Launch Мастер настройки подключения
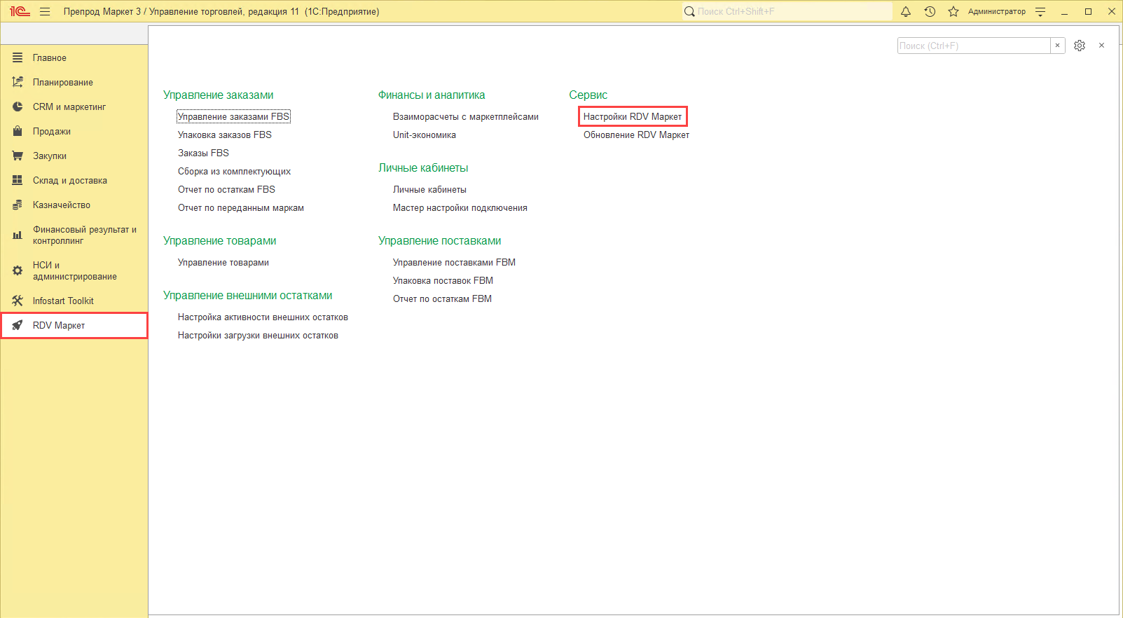This screenshot has width=1123, height=618. coord(460,207)
